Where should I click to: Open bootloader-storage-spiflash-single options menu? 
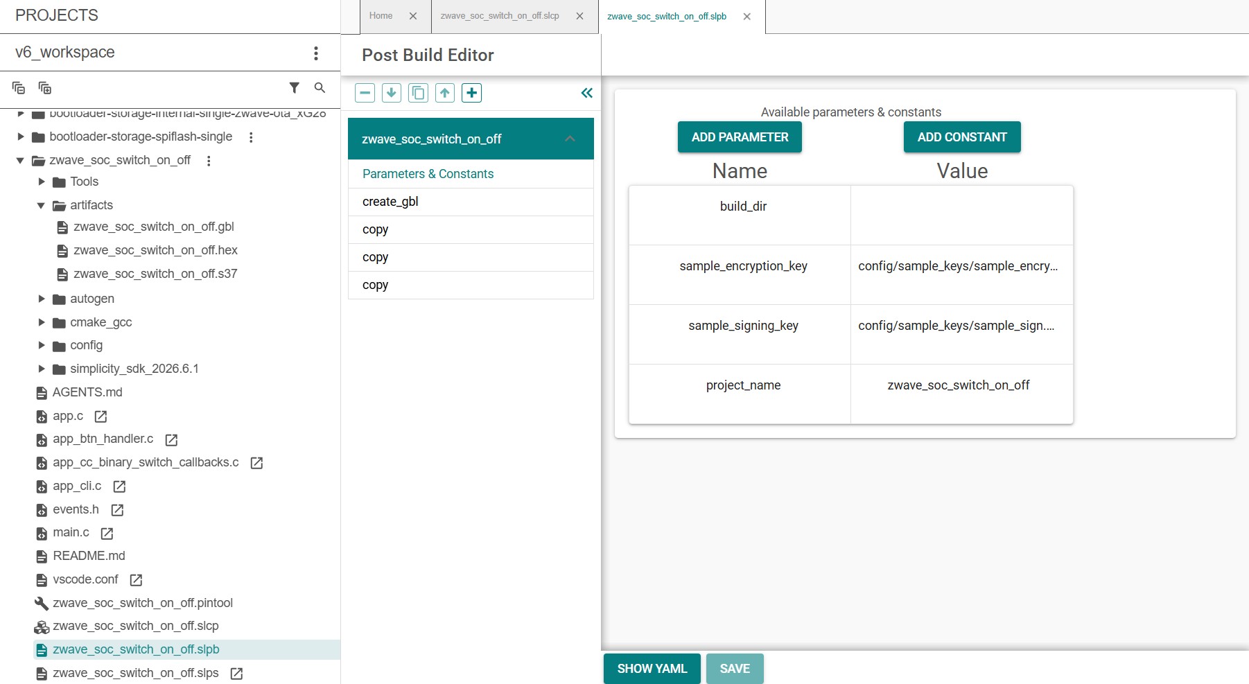[251, 137]
